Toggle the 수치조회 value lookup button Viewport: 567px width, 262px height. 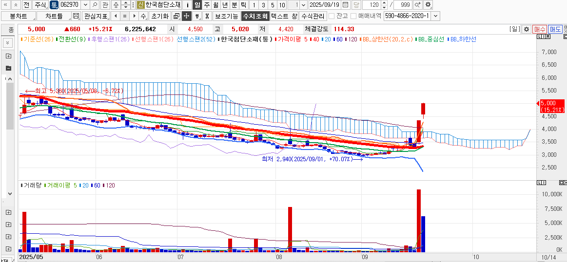[254, 16]
